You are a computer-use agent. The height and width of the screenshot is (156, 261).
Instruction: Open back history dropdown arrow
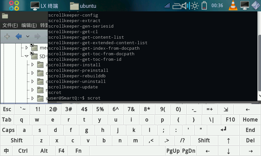[28, 36]
